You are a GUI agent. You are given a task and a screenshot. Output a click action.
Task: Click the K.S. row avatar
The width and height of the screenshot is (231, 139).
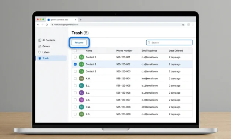click(81, 114)
